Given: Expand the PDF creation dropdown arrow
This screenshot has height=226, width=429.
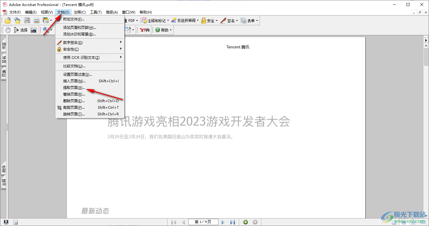Looking at the screenshot, I should click(137, 20).
